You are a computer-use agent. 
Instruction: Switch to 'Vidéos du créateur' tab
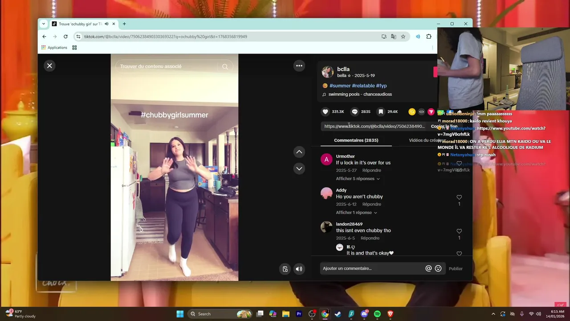click(x=427, y=140)
